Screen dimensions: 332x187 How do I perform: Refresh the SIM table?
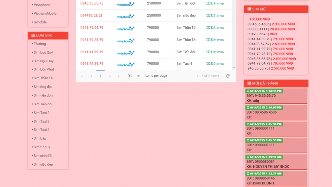click(228, 76)
